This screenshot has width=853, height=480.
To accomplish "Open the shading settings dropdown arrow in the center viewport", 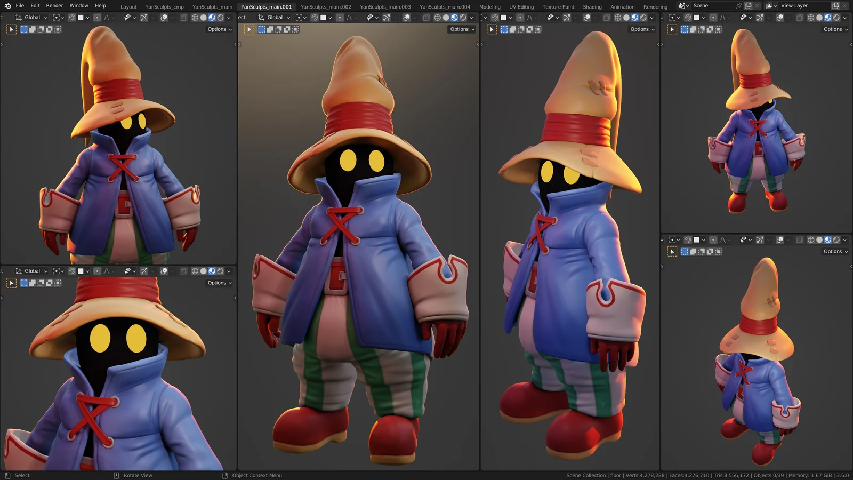I will click(471, 17).
